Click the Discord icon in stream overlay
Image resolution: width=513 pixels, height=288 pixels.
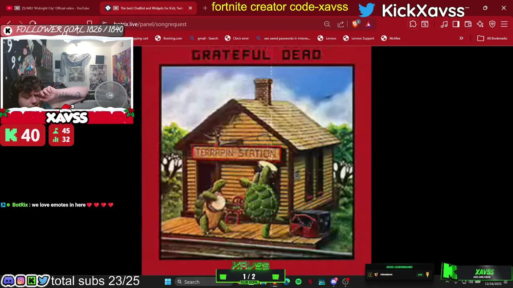[8, 281]
